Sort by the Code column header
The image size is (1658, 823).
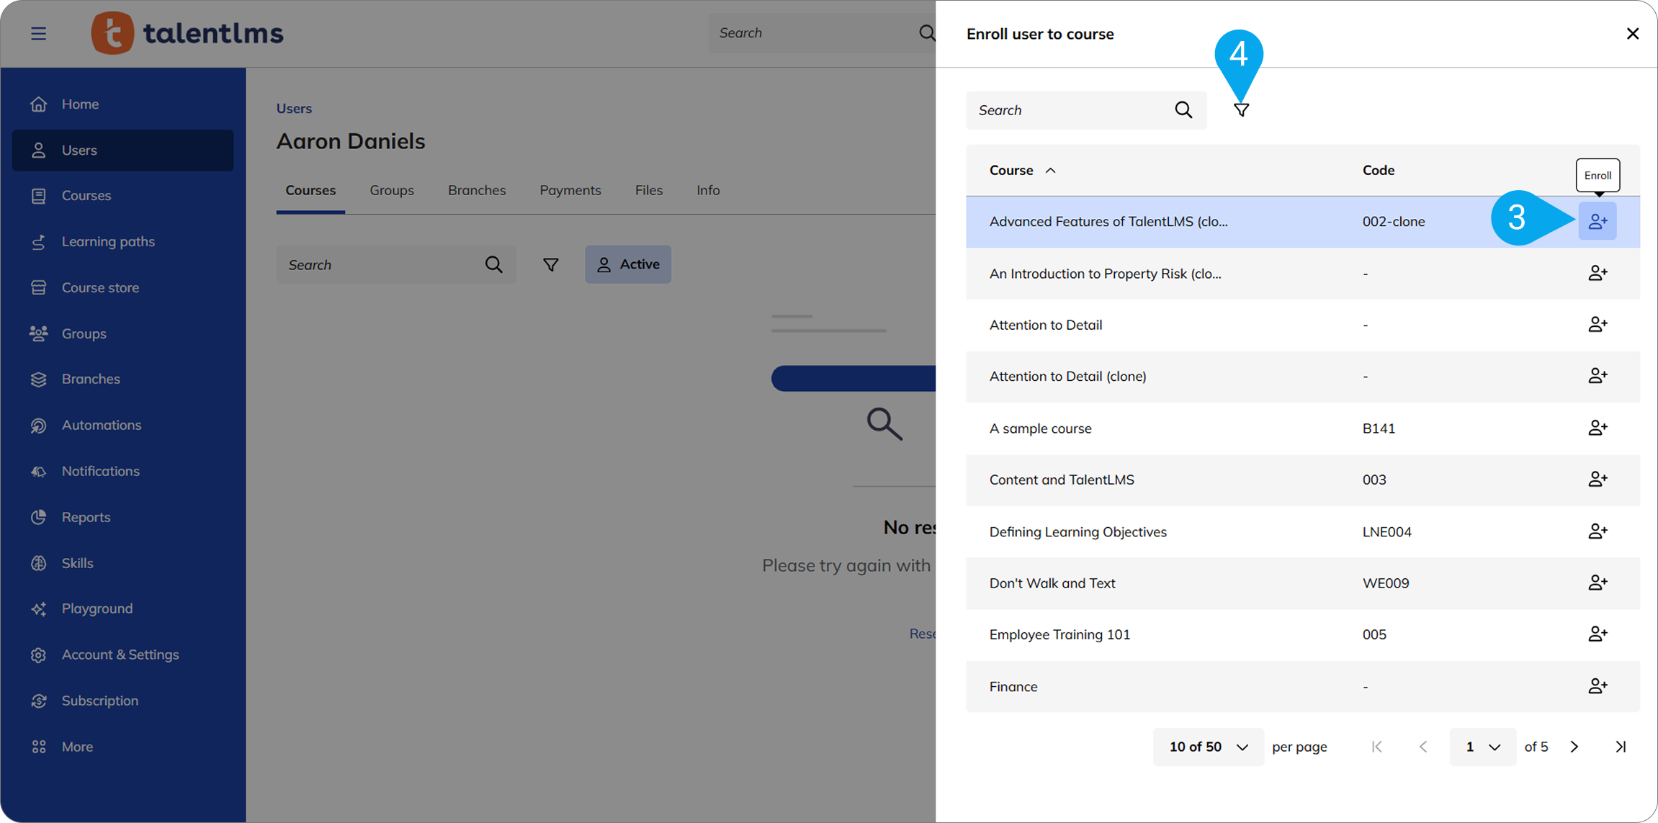1379,171
